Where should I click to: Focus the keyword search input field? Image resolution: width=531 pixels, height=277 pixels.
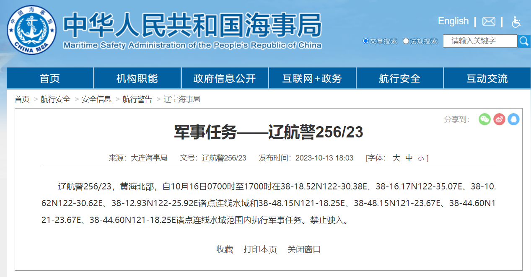[480, 41]
